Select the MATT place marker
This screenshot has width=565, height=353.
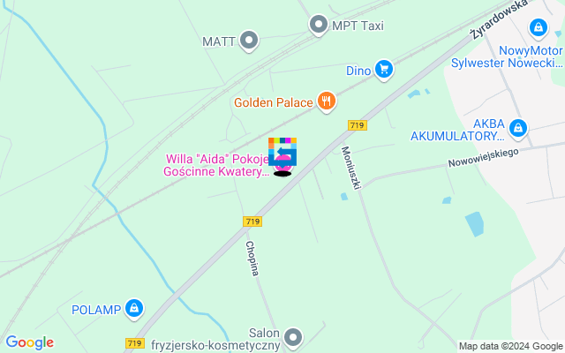tap(249, 41)
